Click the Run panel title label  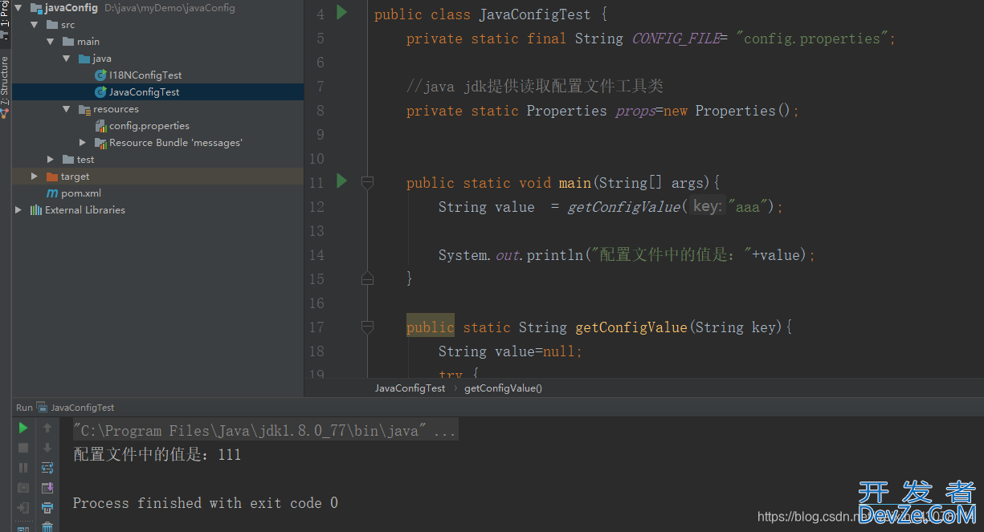(x=24, y=408)
